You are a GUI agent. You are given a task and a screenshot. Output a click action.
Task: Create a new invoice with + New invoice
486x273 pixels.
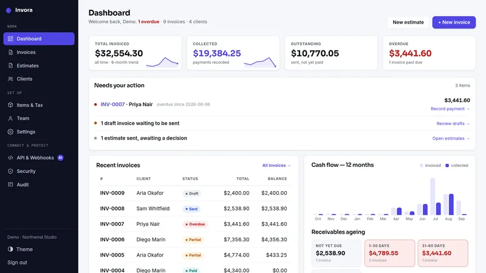point(454,22)
